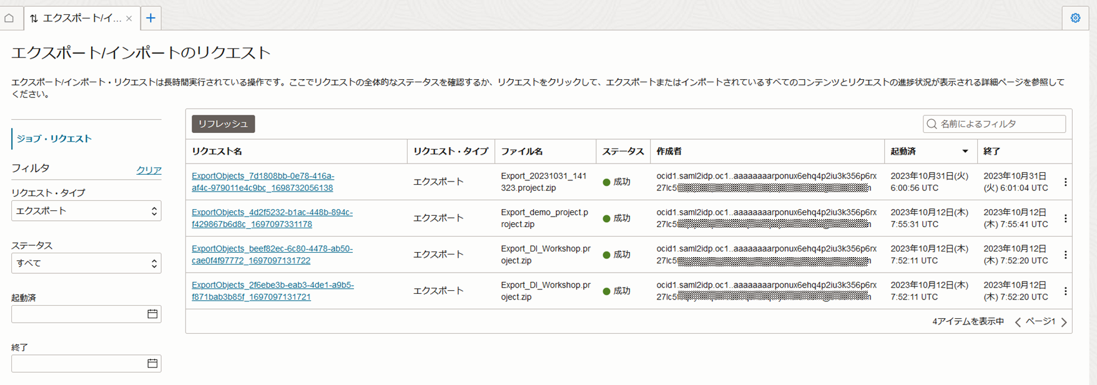Open actions menu for ExportObjects_7d1808bb row

point(1065,182)
